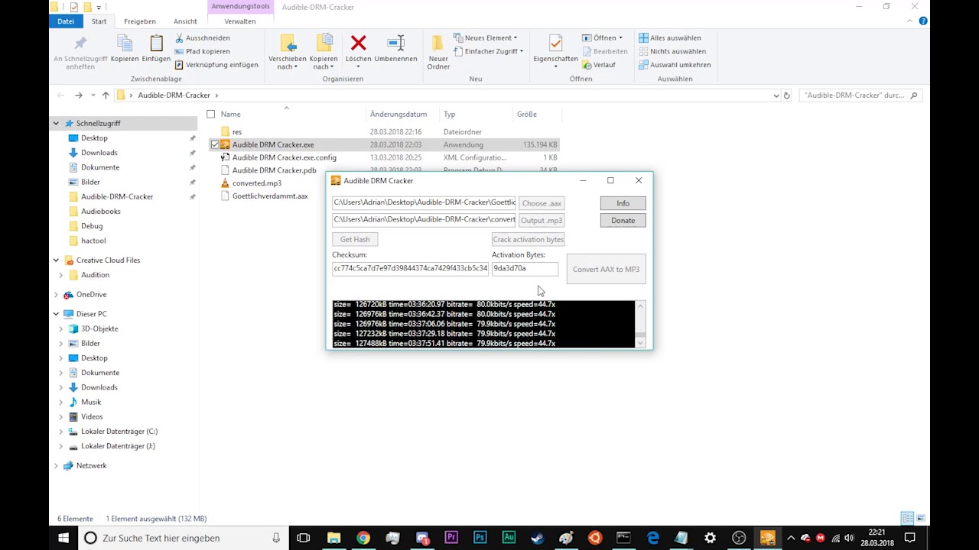
Task: Open the address bar history dropdown
Action: tap(776, 95)
